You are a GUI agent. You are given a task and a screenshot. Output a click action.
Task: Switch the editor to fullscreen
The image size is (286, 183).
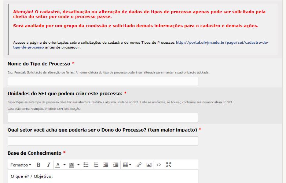[169, 165]
